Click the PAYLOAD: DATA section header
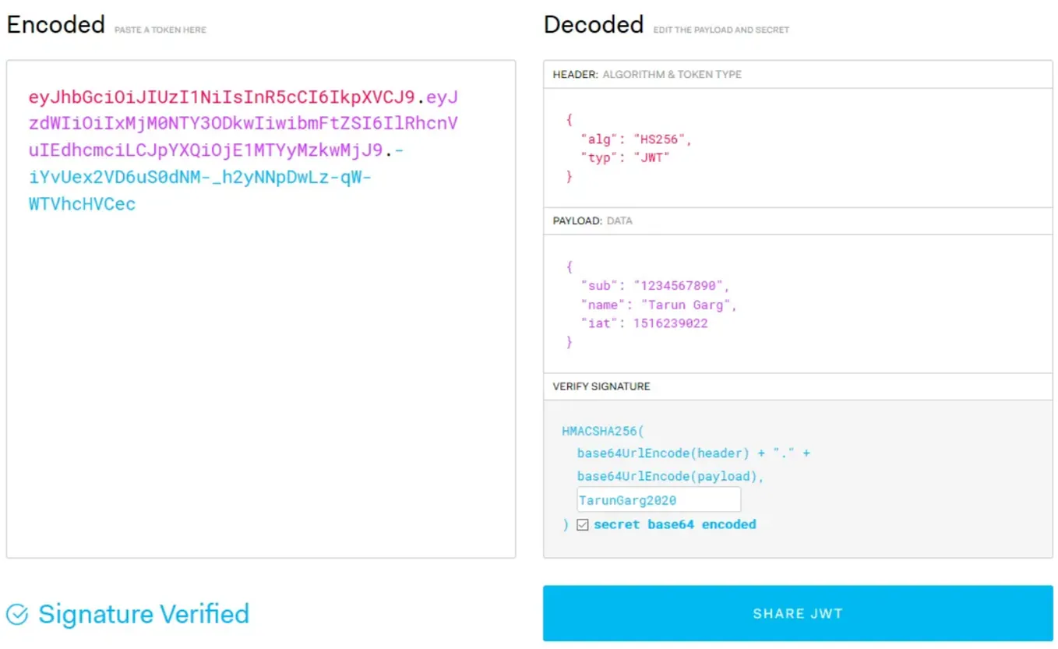This screenshot has height=649, width=1058. [x=594, y=220]
